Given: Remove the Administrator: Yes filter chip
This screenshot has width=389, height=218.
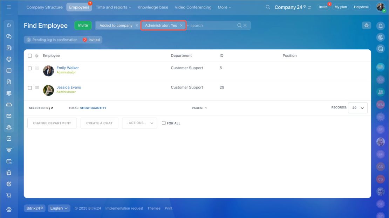Looking at the screenshot, I should point(181,25).
